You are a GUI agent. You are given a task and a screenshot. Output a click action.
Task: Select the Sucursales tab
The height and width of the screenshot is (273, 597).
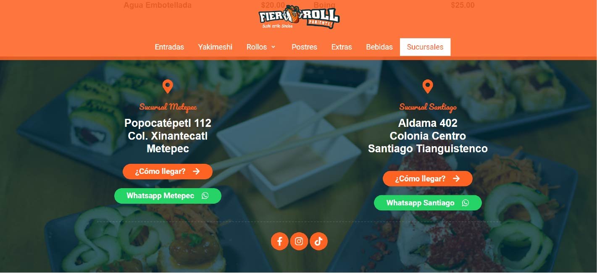425,47
